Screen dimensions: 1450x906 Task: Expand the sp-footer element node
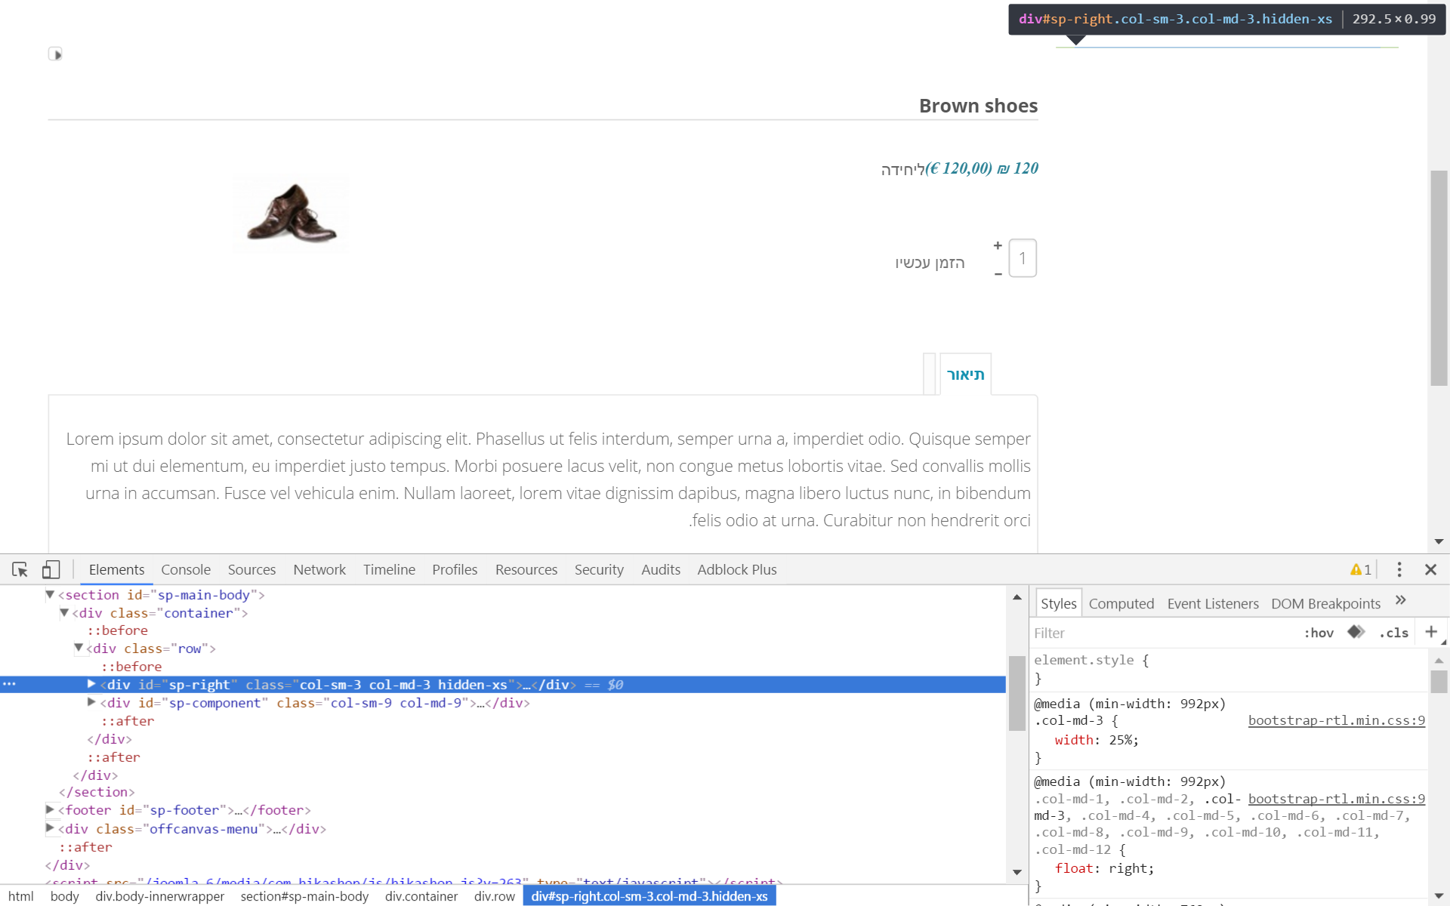point(50,809)
